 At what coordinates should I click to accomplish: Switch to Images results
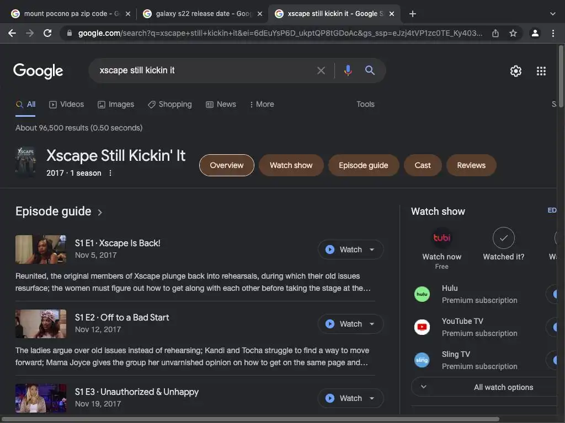116,104
